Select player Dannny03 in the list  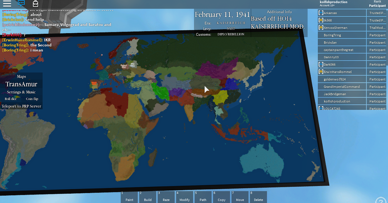coord(342,57)
